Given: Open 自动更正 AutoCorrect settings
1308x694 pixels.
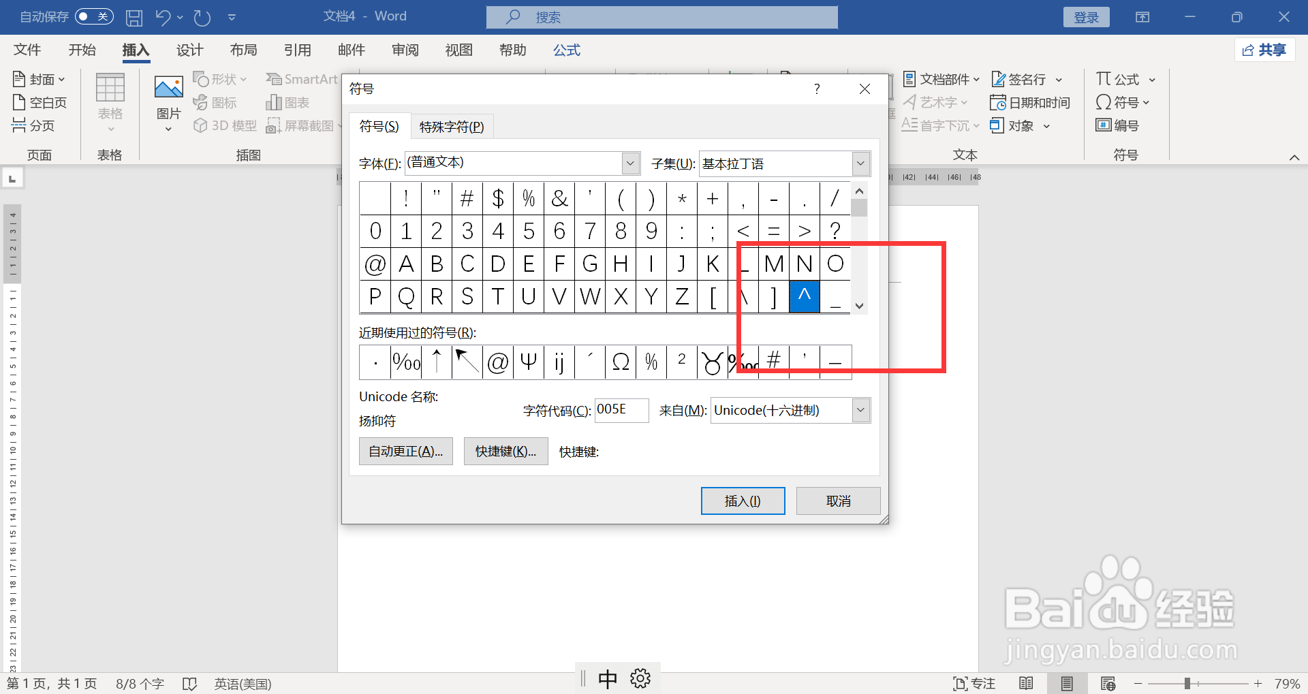Looking at the screenshot, I should [x=405, y=451].
